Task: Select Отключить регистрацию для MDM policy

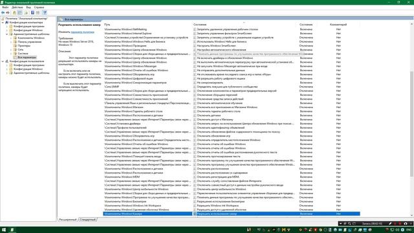Action: [x=218, y=177]
